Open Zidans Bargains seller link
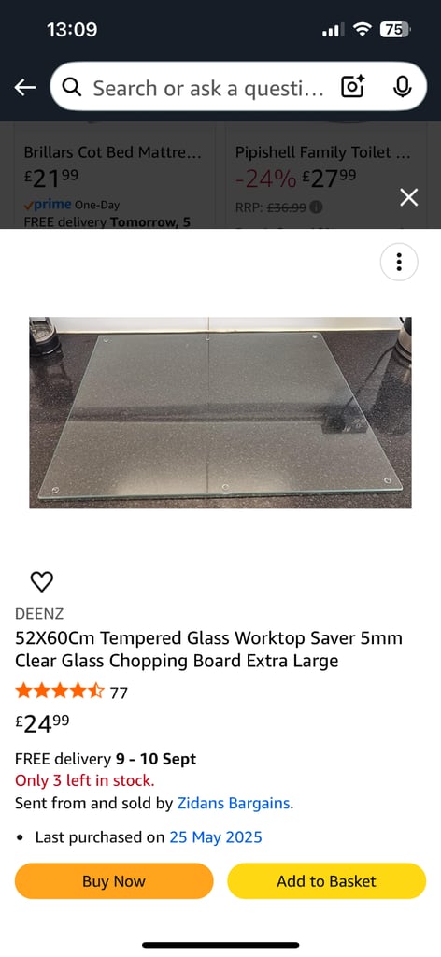 pyautogui.click(x=234, y=803)
